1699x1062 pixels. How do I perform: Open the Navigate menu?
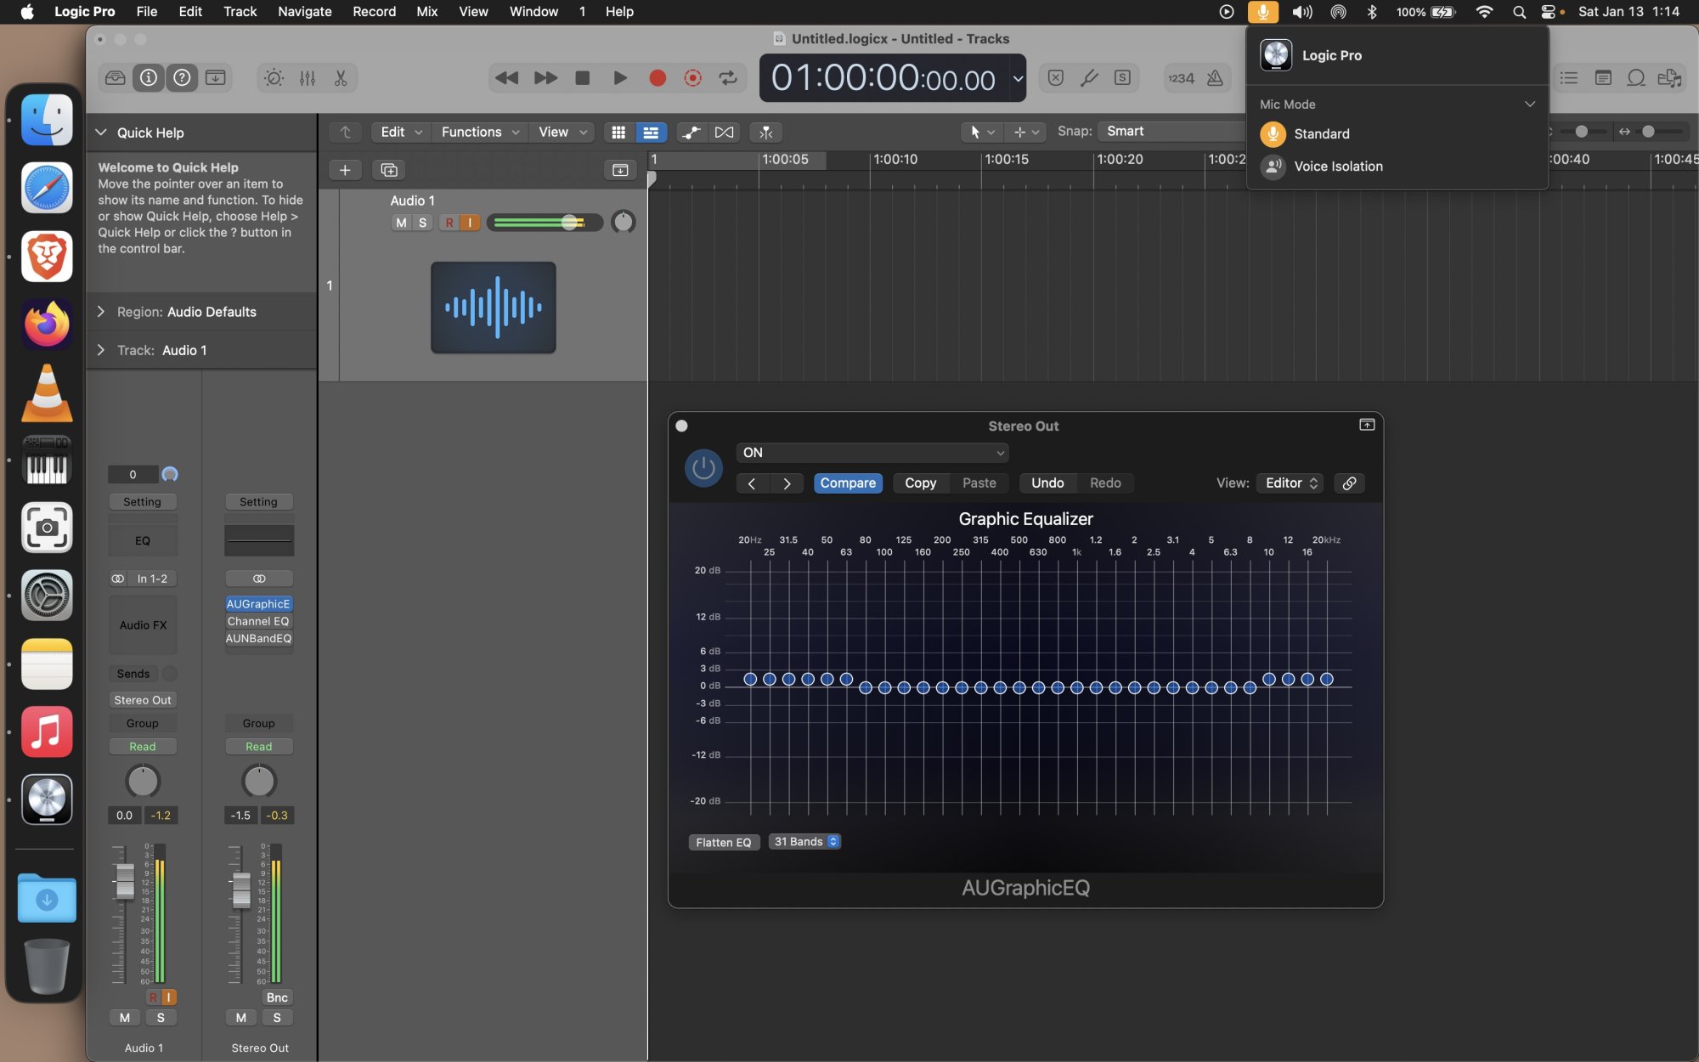[x=304, y=12]
